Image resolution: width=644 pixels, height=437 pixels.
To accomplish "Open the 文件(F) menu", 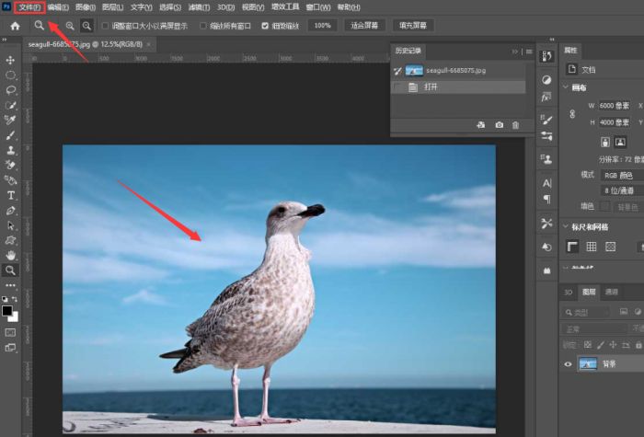I will point(30,7).
